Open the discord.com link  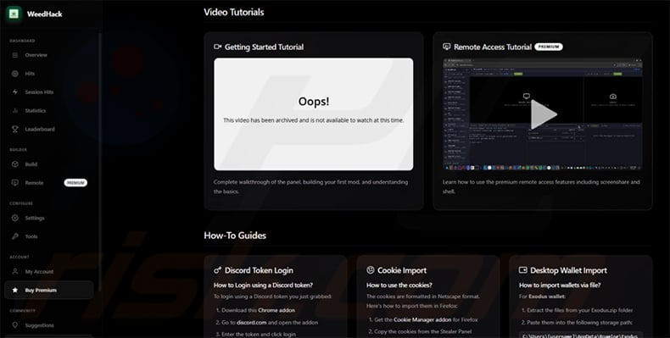(x=252, y=323)
